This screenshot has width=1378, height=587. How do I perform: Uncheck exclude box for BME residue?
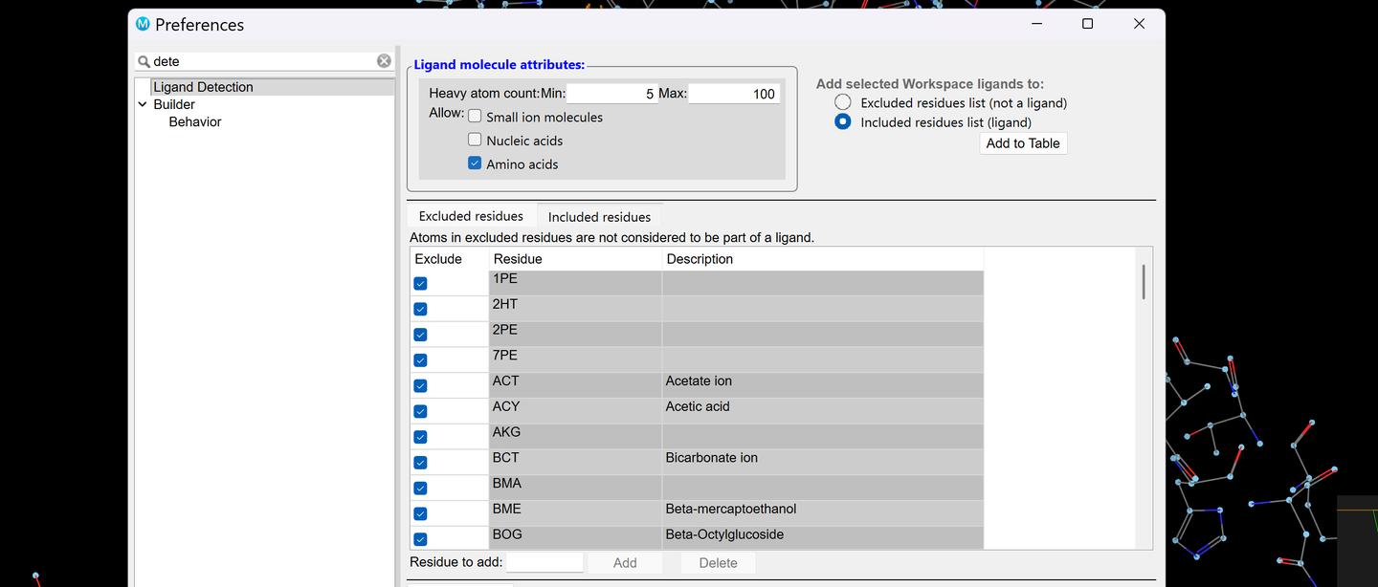[x=420, y=514]
